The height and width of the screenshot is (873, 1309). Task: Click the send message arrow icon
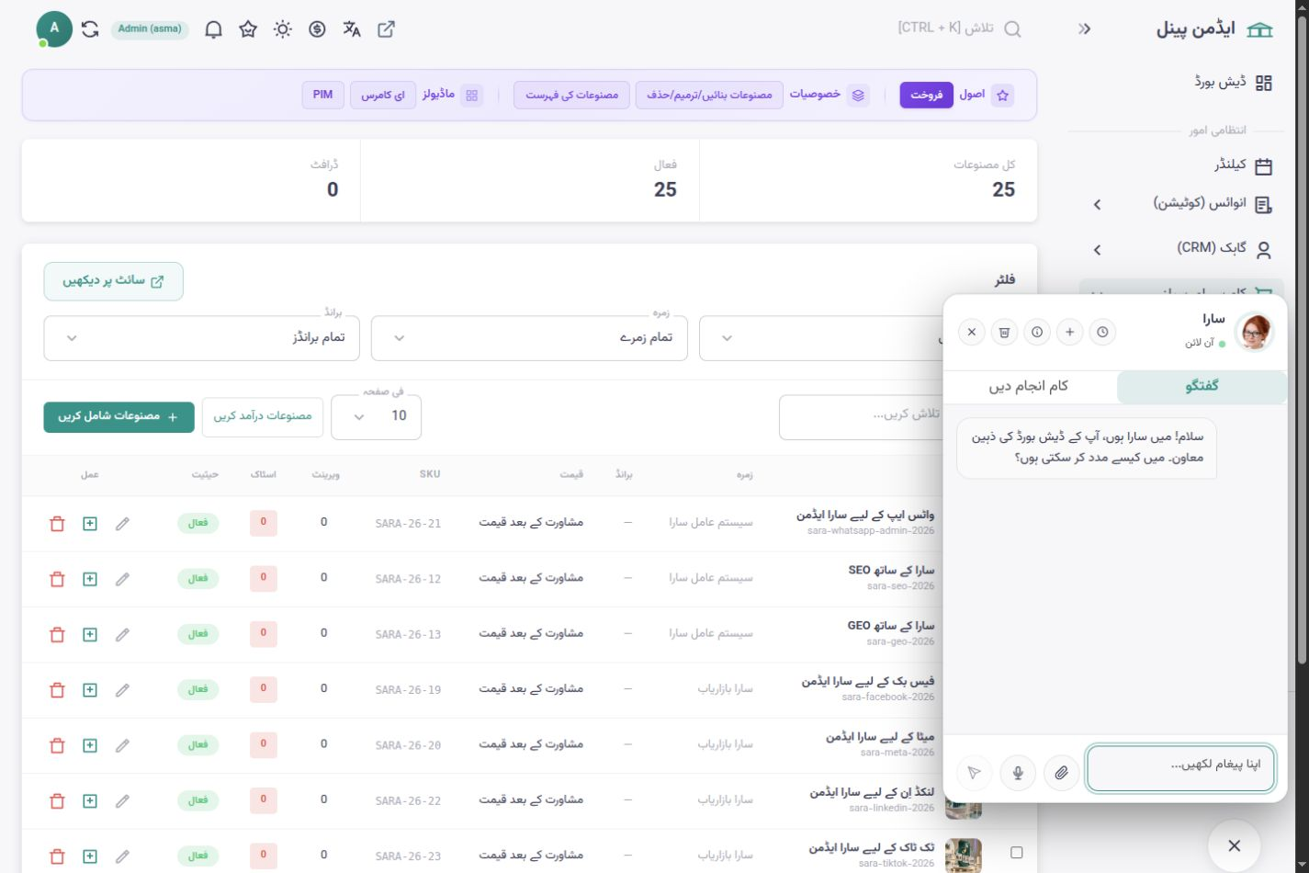[x=974, y=773]
